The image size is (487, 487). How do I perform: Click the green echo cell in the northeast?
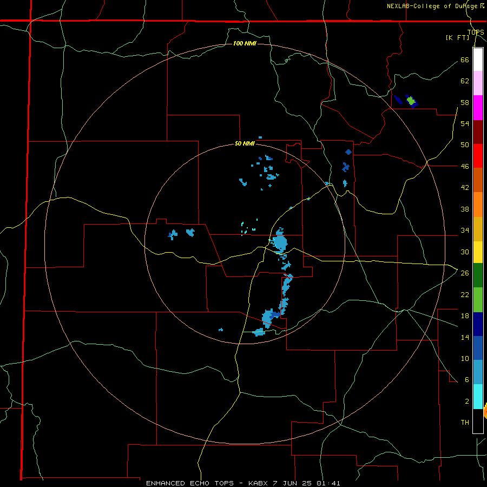[x=411, y=101]
